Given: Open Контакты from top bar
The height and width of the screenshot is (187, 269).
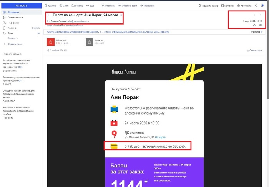Looking at the screenshot, I should click(227, 6).
